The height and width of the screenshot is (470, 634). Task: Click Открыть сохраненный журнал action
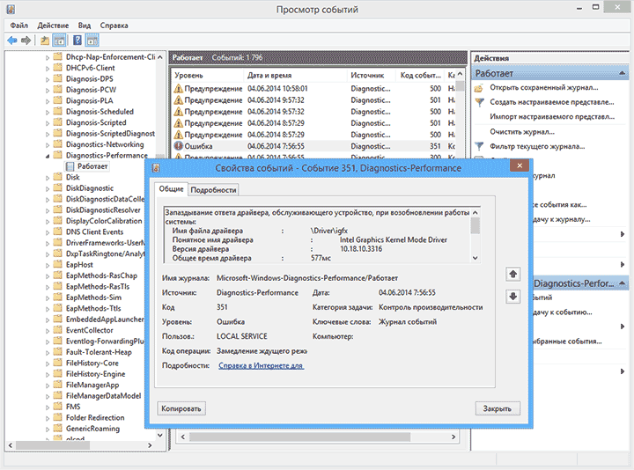pyautogui.click(x=544, y=87)
